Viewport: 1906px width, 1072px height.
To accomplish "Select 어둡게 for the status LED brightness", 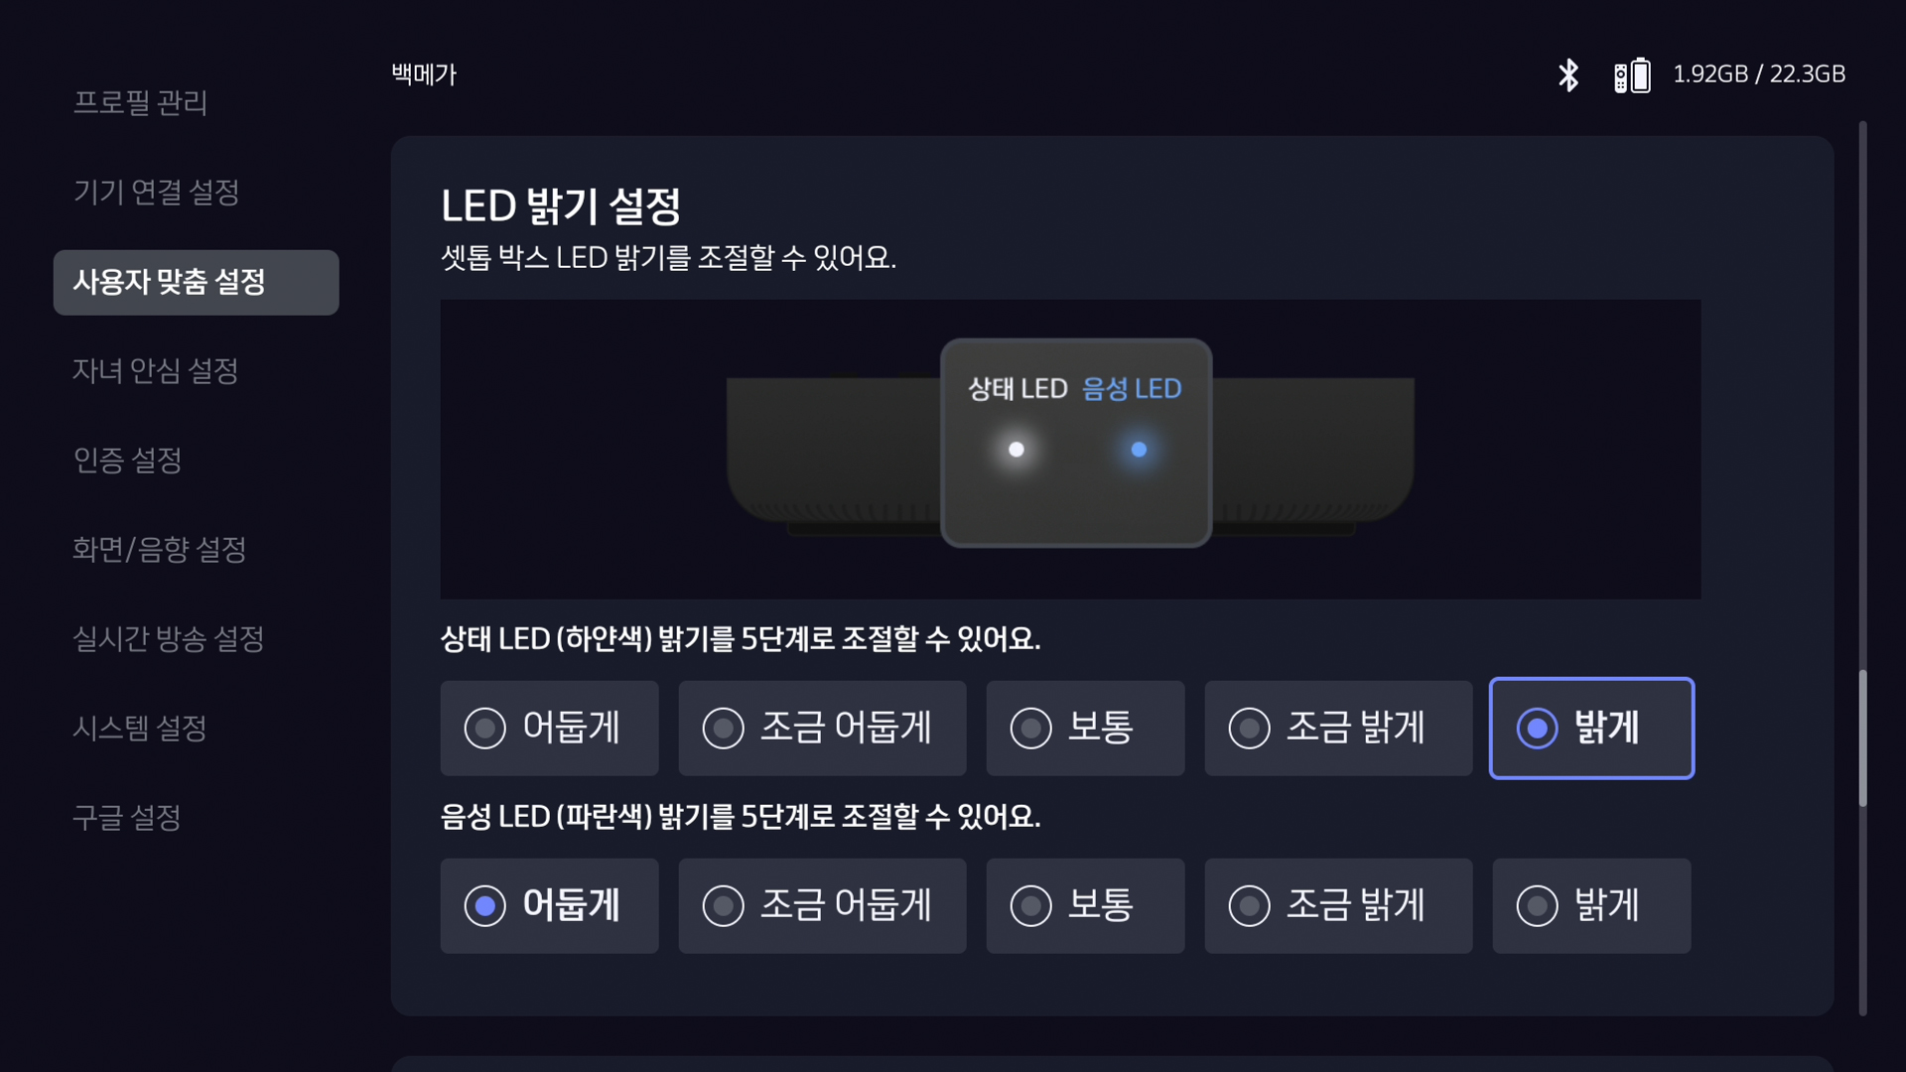I will (549, 728).
